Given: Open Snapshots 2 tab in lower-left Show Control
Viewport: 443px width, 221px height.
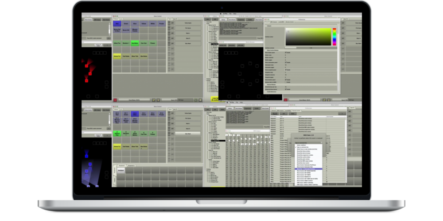Looking at the screenshot, I should tap(131, 165).
